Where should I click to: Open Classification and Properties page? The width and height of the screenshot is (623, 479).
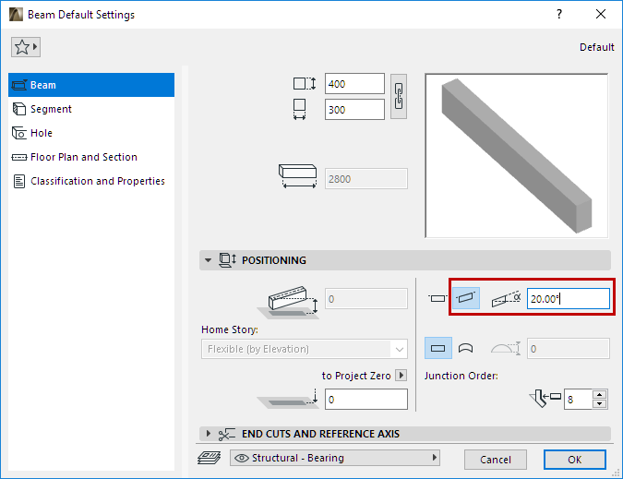pyautogui.click(x=91, y=181)
